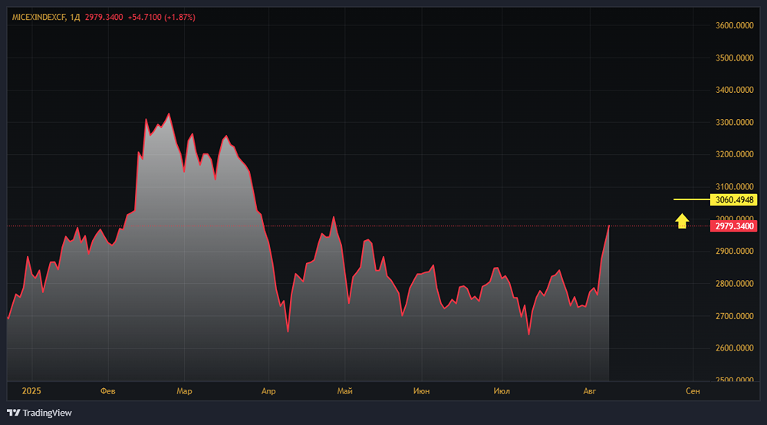The height and width of the screenshot is (425, 767).
Task: Click the 3600.0000 price scale label
Action: [735, 25]
